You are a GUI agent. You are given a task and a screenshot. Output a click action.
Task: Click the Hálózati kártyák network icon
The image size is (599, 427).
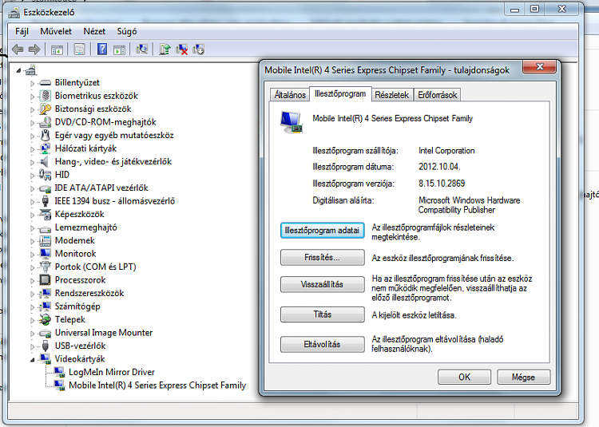click(x=45, y=148)
